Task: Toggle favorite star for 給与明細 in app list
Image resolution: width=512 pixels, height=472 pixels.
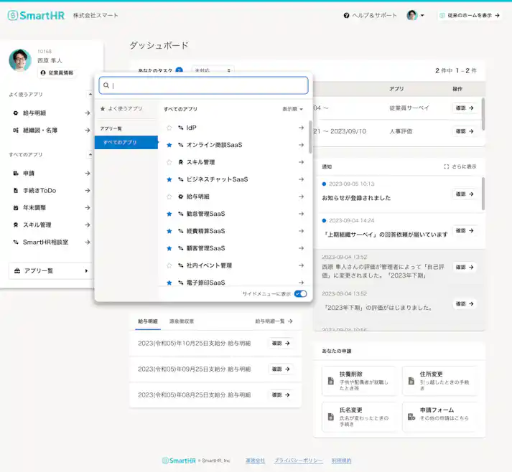Action: tap(169, 197)
